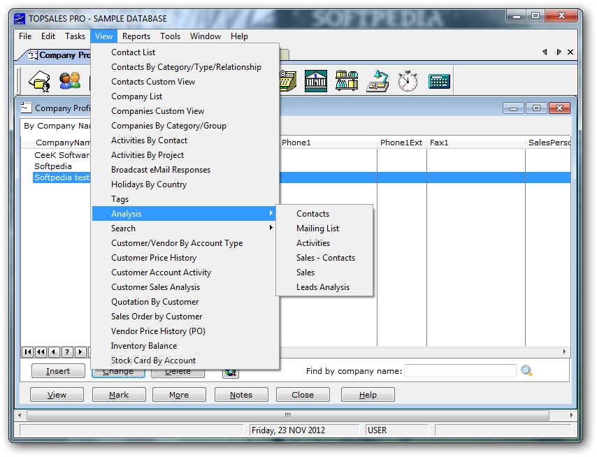Click the two-people contacts icon
Screen dimensions: 597x457
coord(70,80)
